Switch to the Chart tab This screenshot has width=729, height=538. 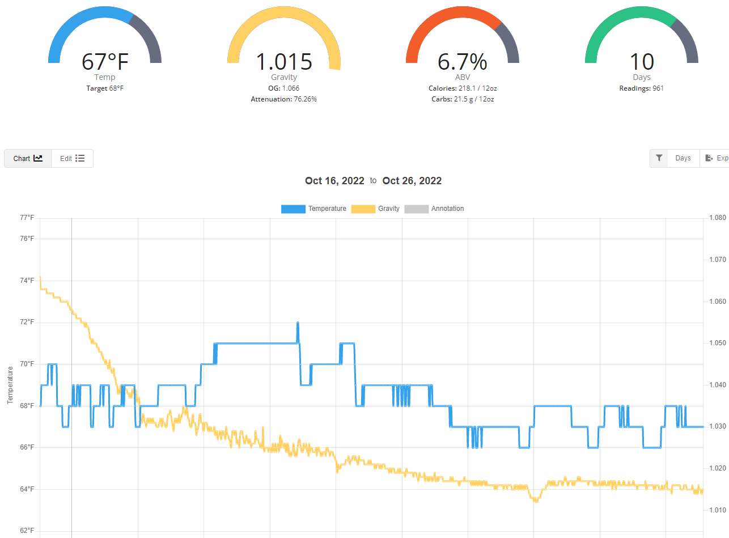pyautogui.click(x=28, y=159)
